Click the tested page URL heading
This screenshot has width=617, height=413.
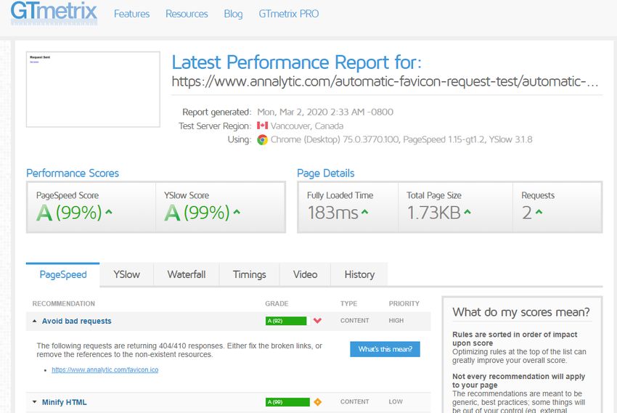click(385, 81)
